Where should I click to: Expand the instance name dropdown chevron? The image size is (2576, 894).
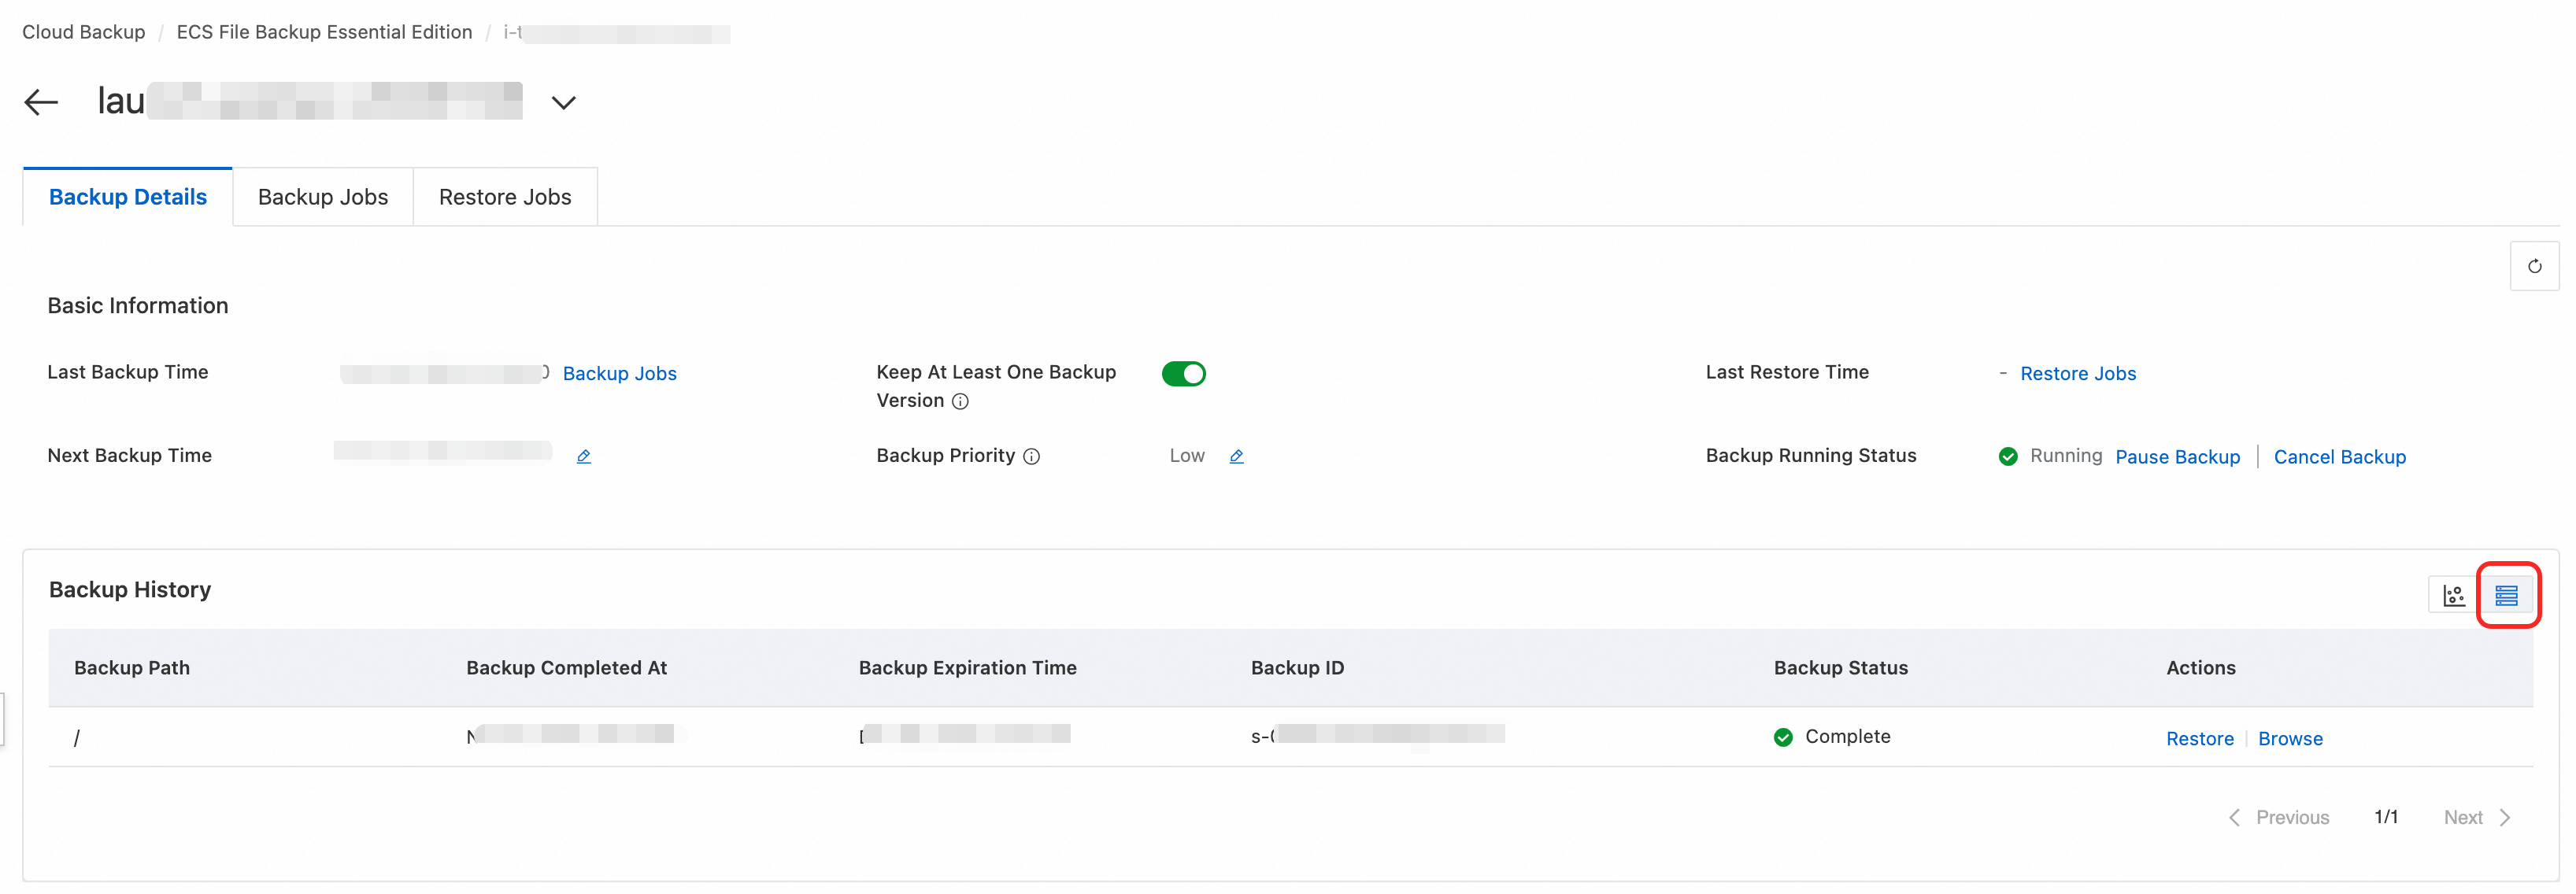tap(564, 103)
